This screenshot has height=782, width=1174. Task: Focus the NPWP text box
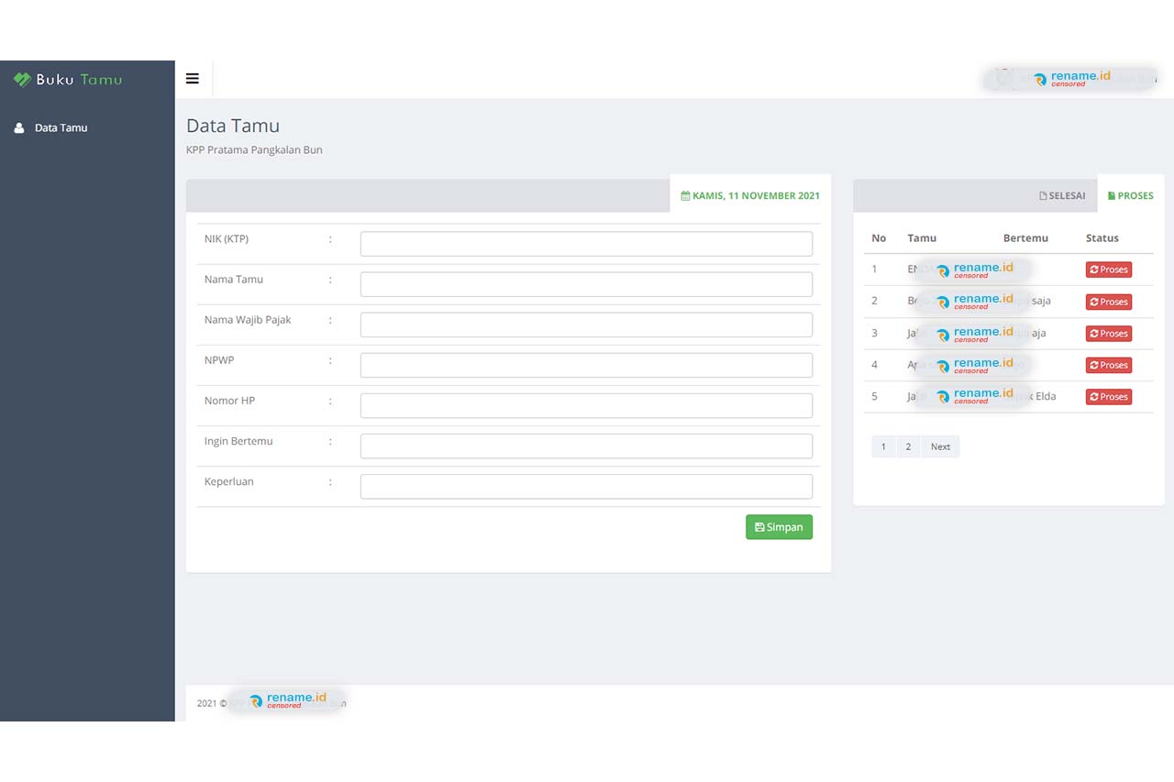coord(586,365)
